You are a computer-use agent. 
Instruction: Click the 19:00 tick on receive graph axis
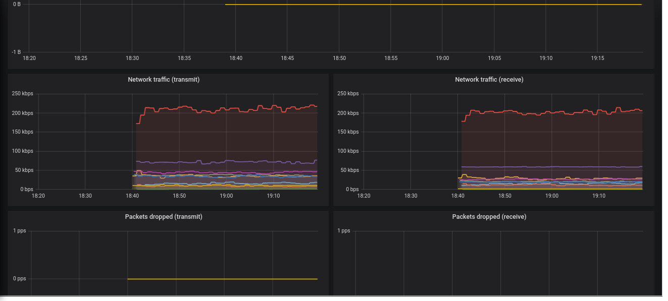[x=552, y=196]
